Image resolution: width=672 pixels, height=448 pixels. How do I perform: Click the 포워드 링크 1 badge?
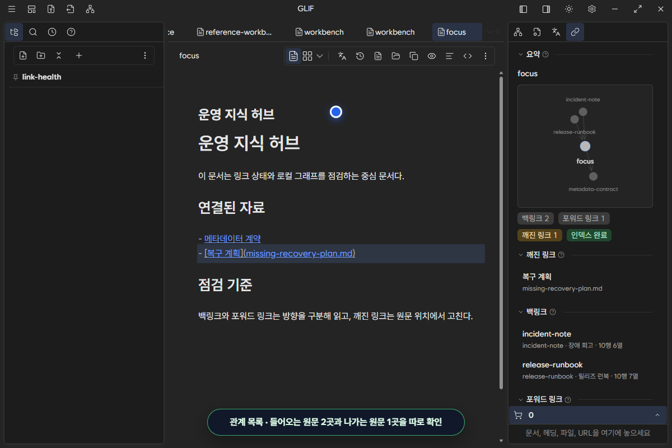click(585, 218)
